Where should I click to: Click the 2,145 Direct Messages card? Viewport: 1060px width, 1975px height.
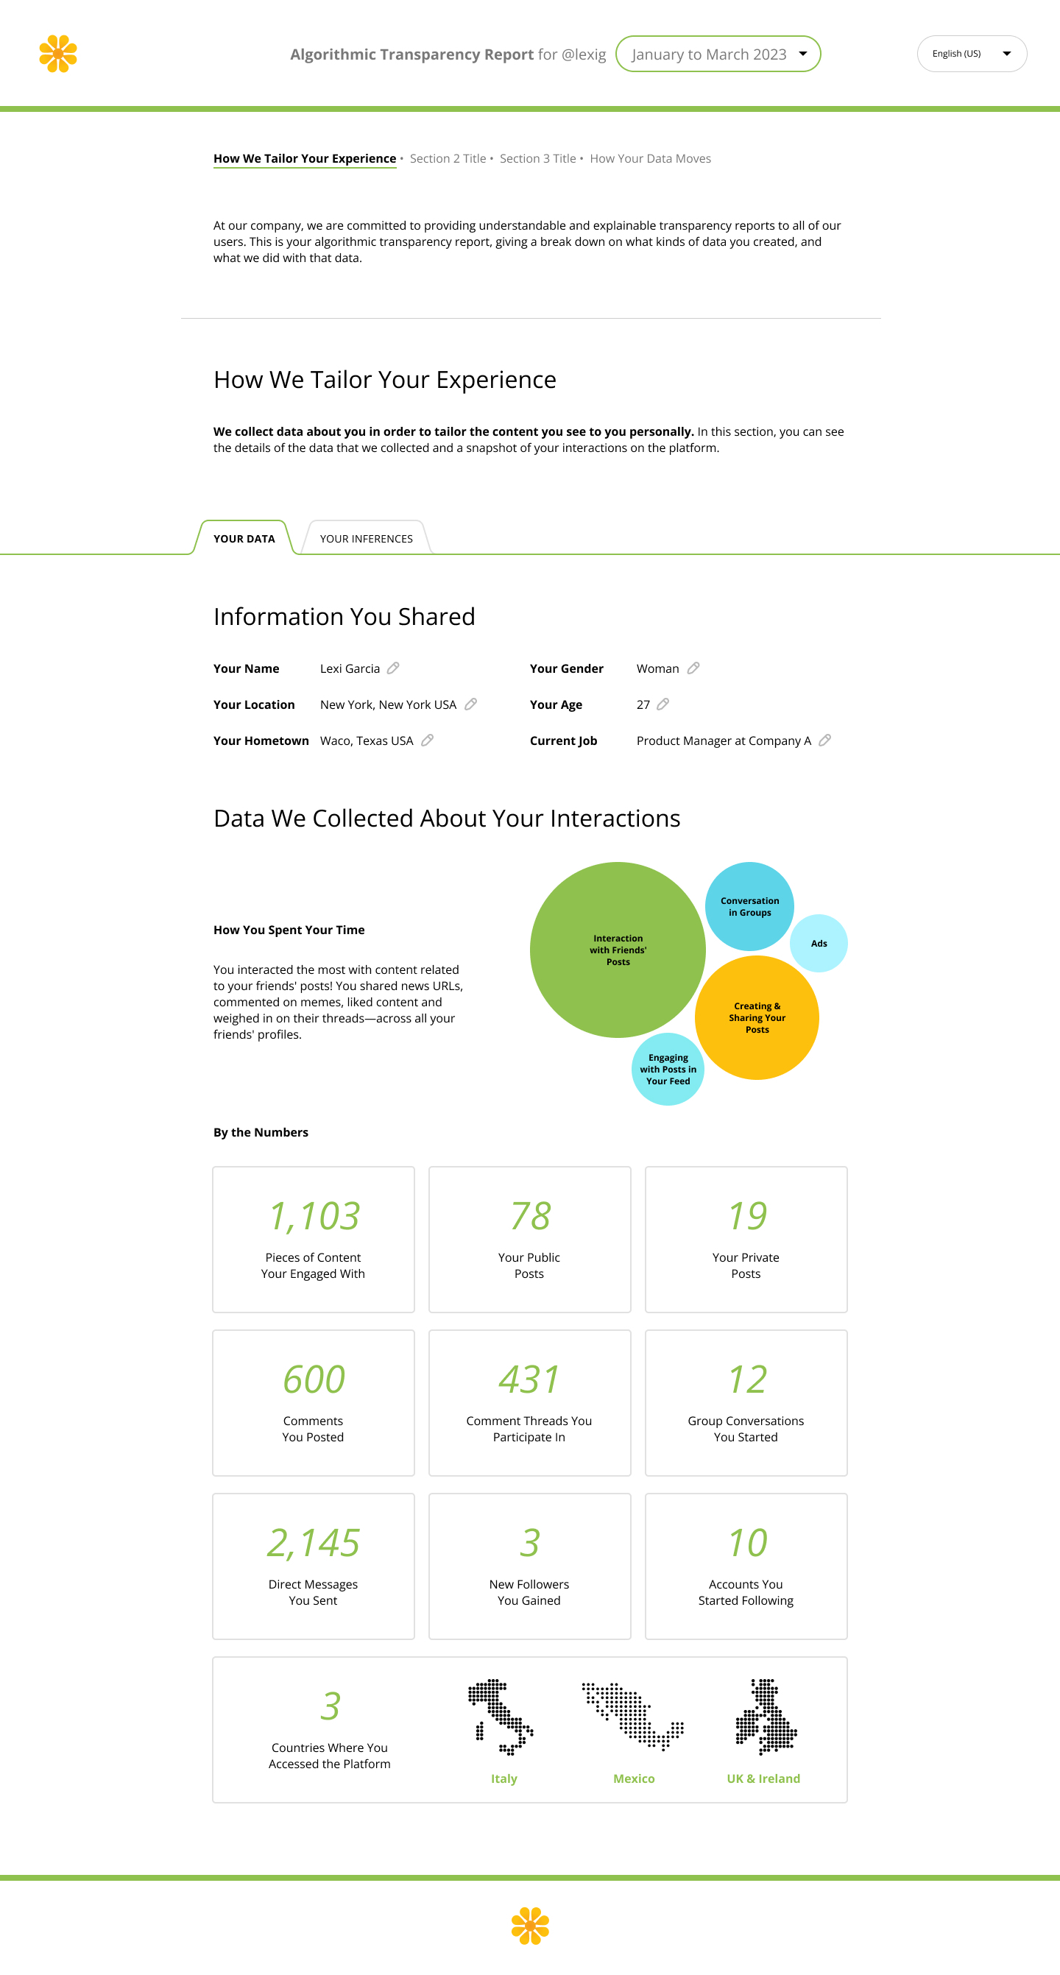(313, 1566)
